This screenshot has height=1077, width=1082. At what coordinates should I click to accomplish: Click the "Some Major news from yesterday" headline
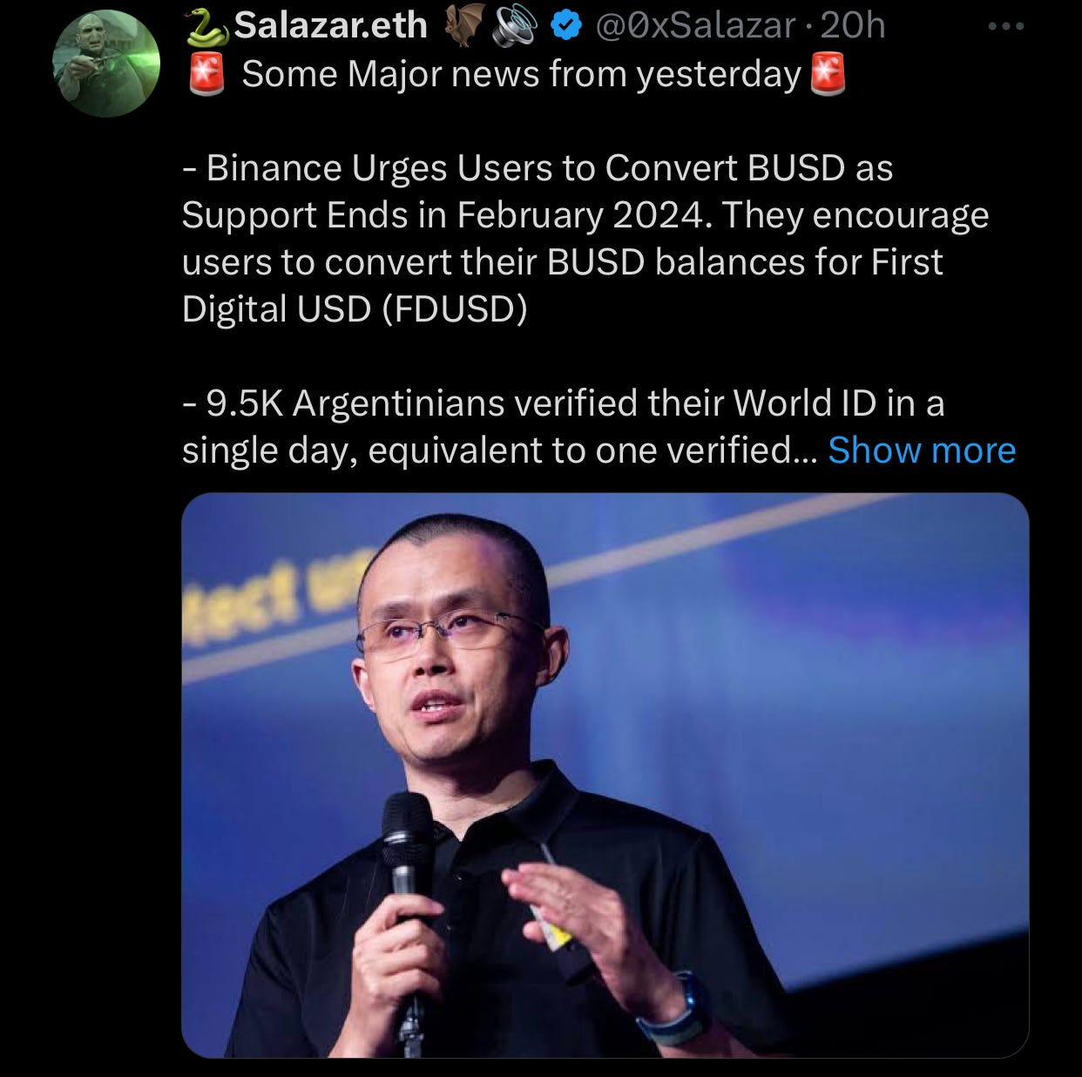click(x=521, y=75)
